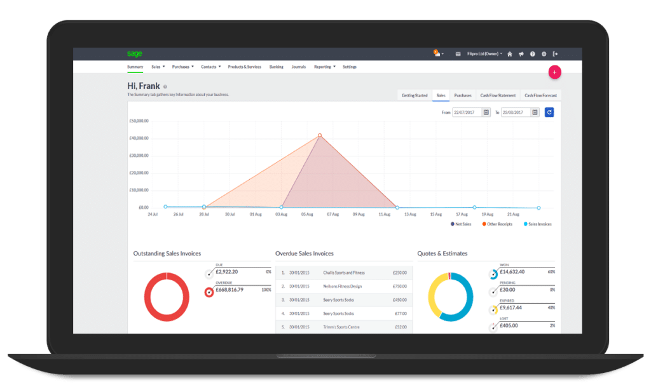651x392 pixels.
Task: Open the To date calendar picker
Action: (535, 112)
